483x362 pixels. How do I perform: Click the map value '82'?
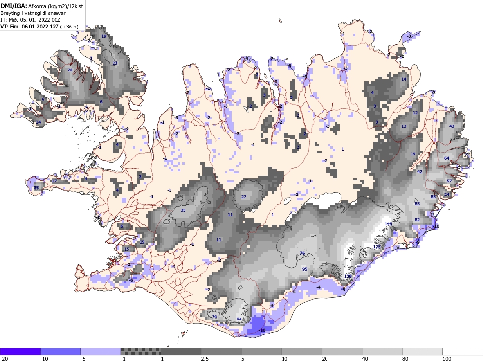417,220
